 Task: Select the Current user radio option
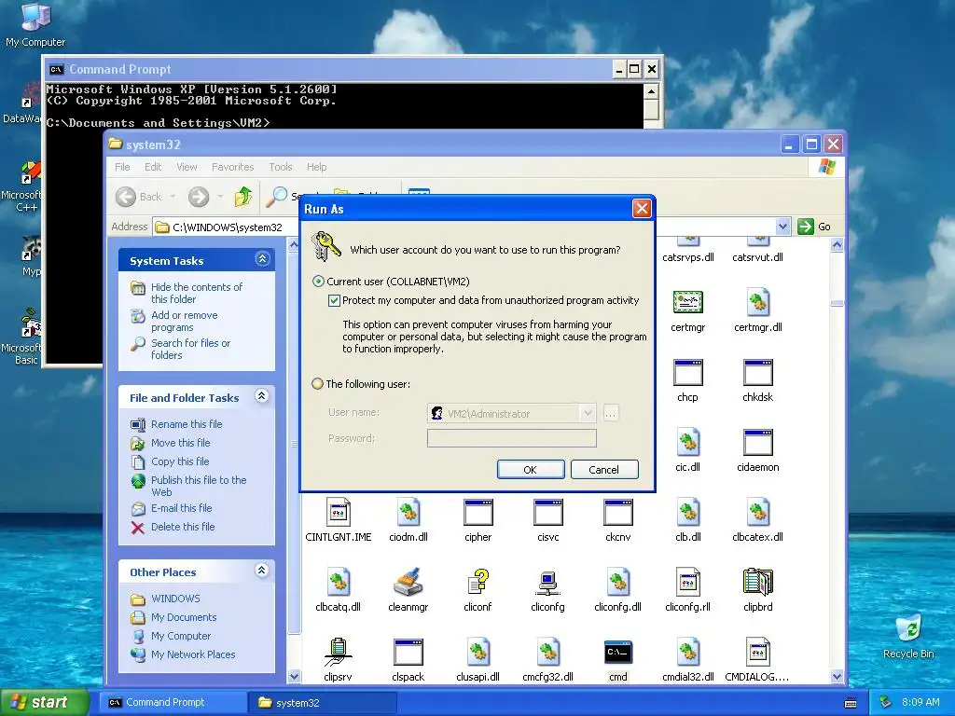point(317,282)
